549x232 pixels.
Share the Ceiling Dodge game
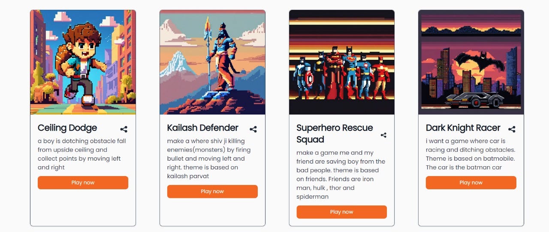124,129
